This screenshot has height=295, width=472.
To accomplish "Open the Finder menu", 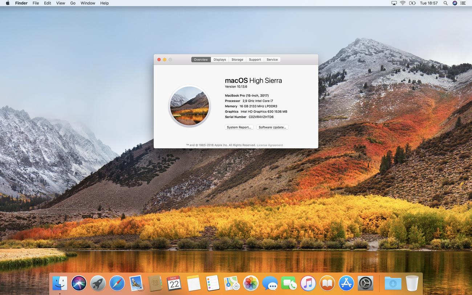I will (x=21, y=3).
